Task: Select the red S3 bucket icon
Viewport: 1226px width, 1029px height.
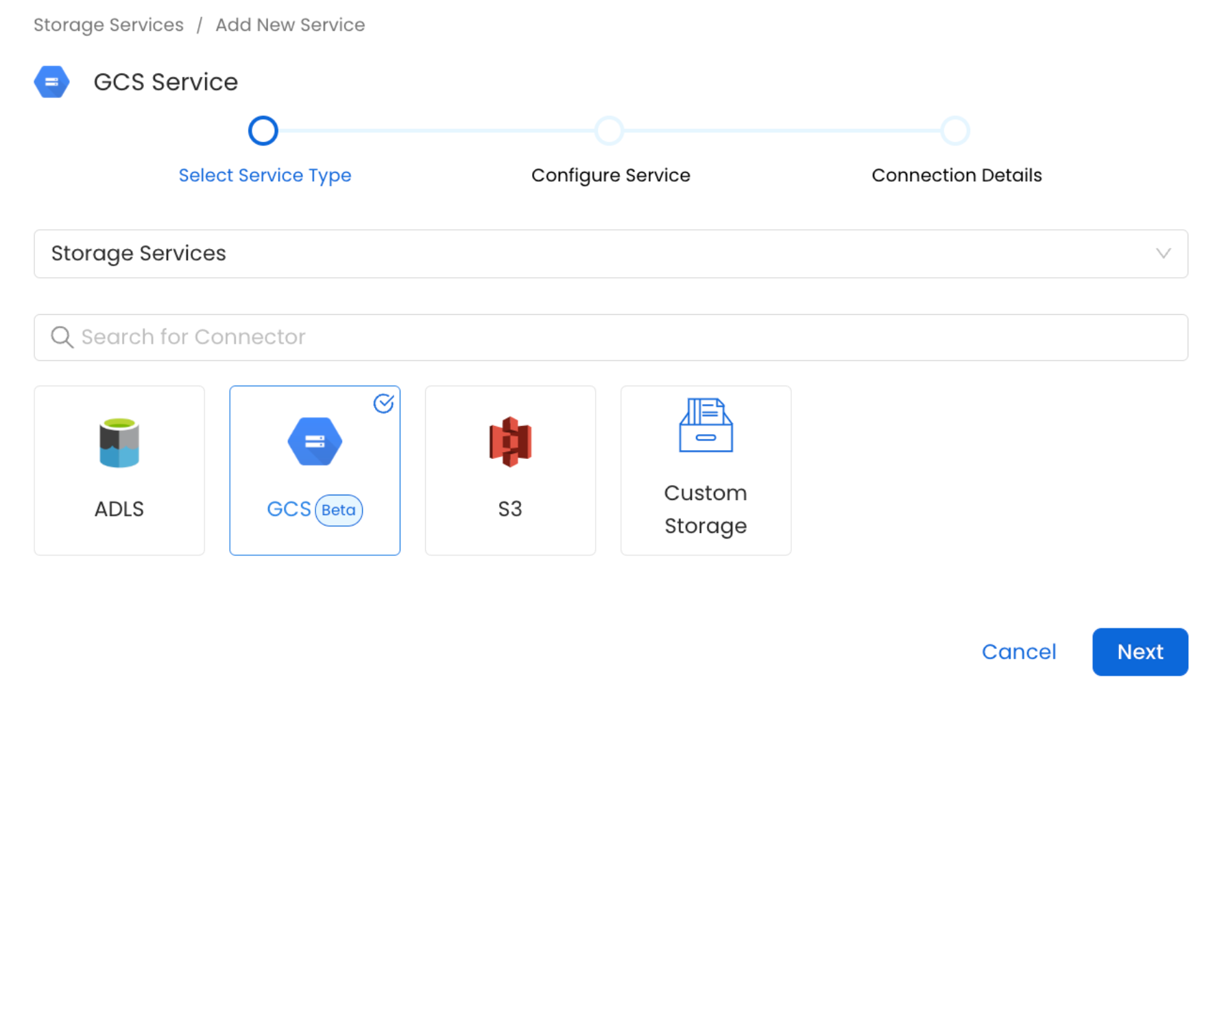Action: click(509, 441)
